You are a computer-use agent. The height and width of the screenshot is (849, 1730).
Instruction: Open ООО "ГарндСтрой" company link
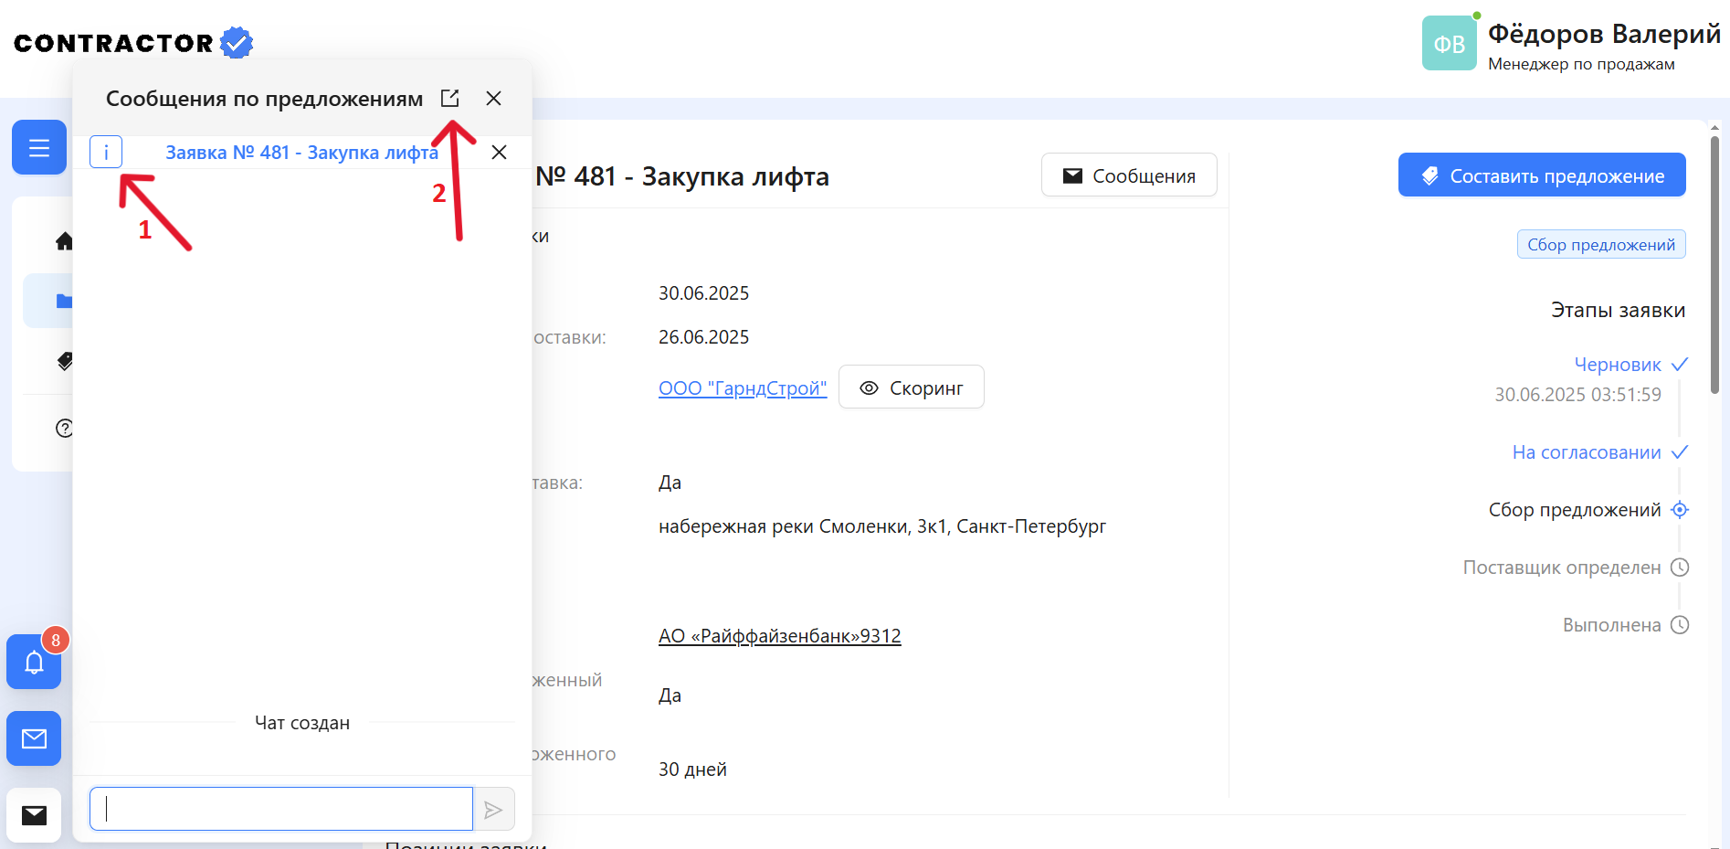pos(743,388)
